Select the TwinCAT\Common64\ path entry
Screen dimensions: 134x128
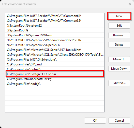click(x=55, y=16)
